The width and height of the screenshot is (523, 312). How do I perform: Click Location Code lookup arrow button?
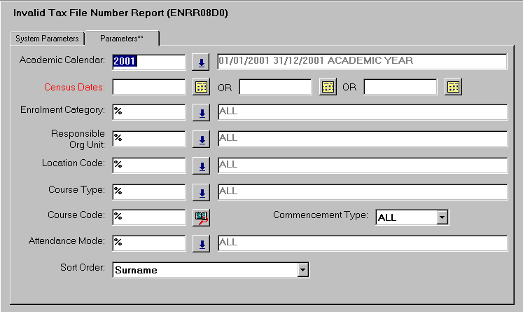tap(201, 165)
